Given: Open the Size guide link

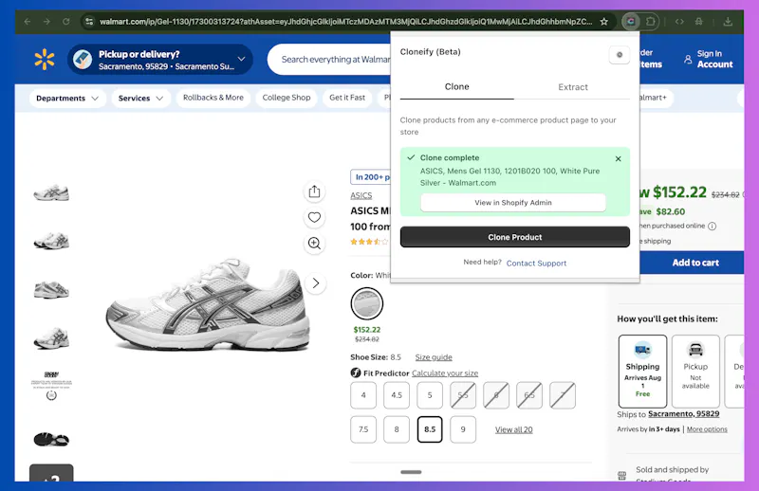Looking at the screenshot, I should [x=434, y=357].
